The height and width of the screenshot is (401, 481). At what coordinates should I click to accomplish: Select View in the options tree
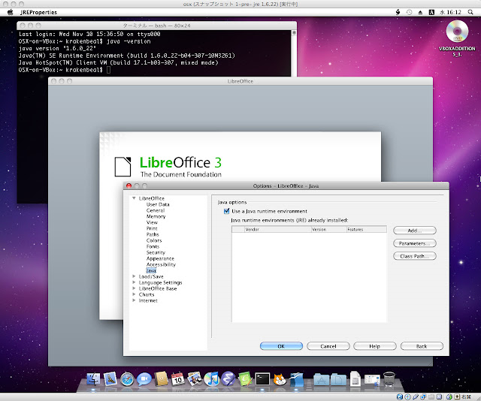tap(152, 222)
